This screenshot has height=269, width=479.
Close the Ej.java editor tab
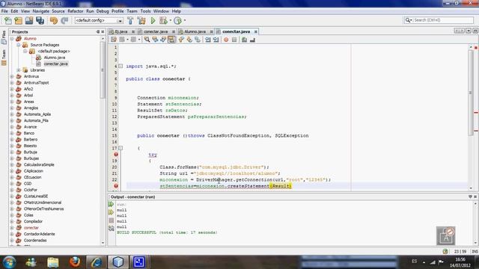pos(133,31)
